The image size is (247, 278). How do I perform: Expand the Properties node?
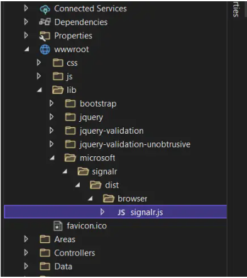click(x=26, y=35)
